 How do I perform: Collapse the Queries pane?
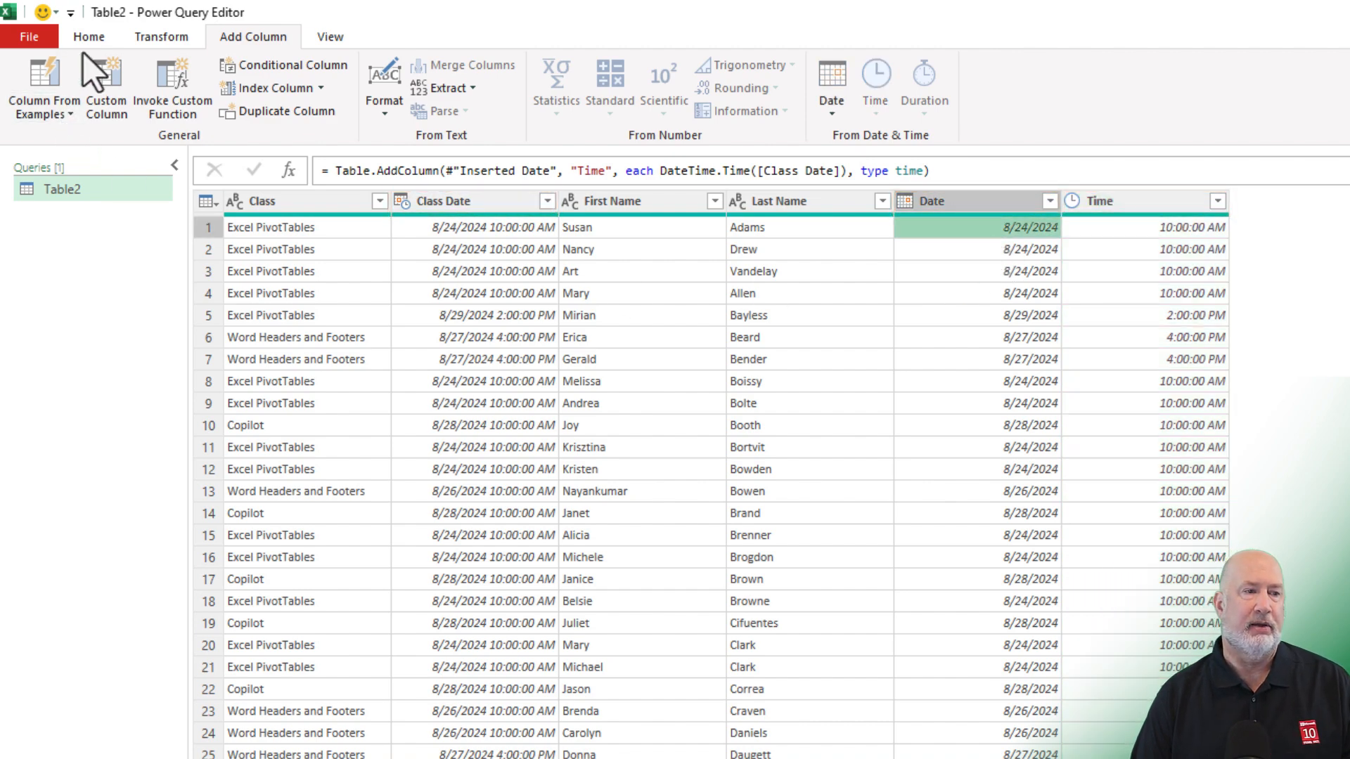[x=174, y=165]
